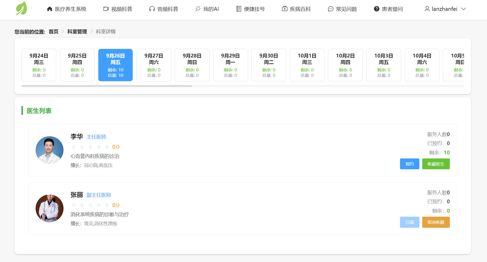Select the 9月27日 周六 date card
Viewport: 487px width, 262px height.
[x=154, y=65]
